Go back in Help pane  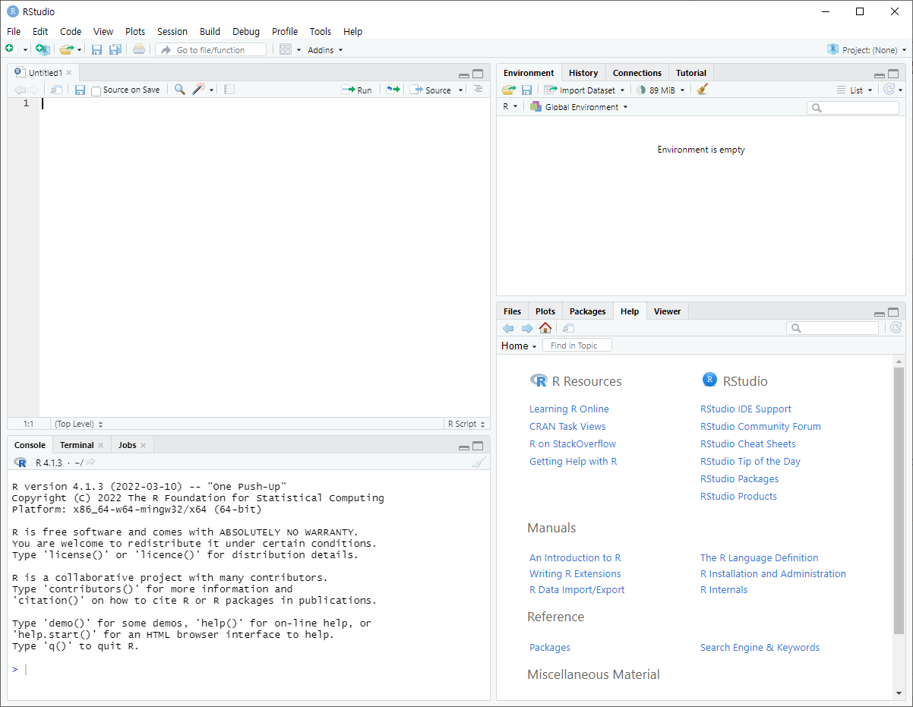pyautogui.click(x=508, y=328)
